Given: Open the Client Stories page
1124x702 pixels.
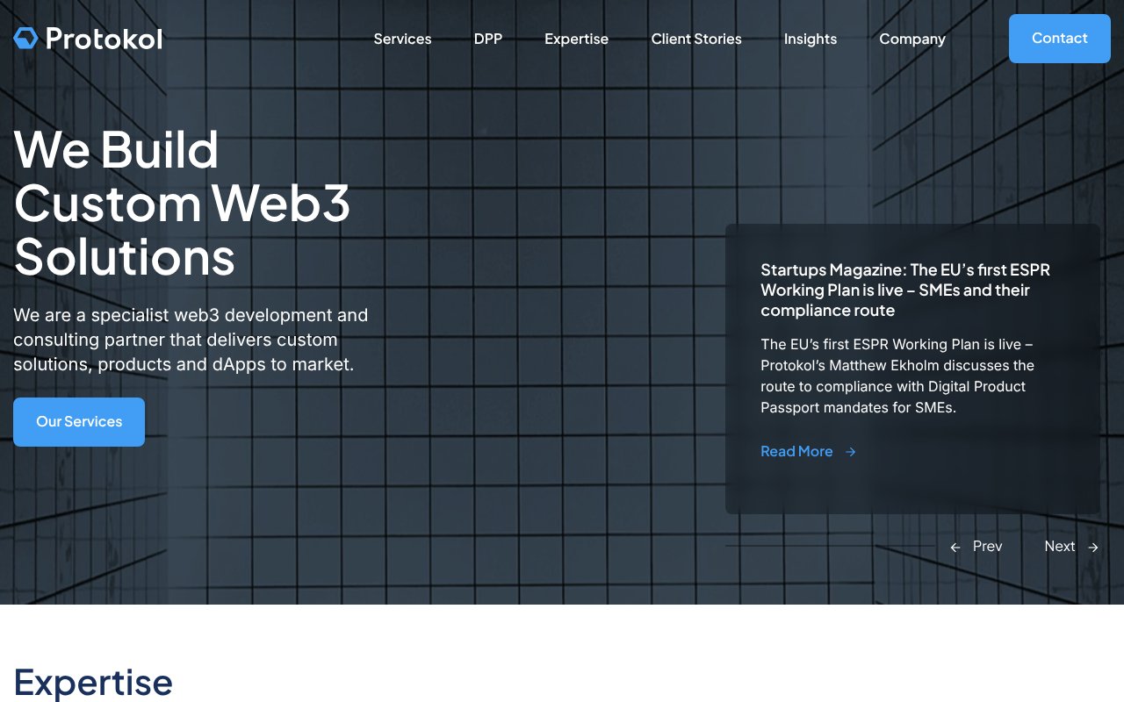Looking at the screenshot, I should 696,39.
